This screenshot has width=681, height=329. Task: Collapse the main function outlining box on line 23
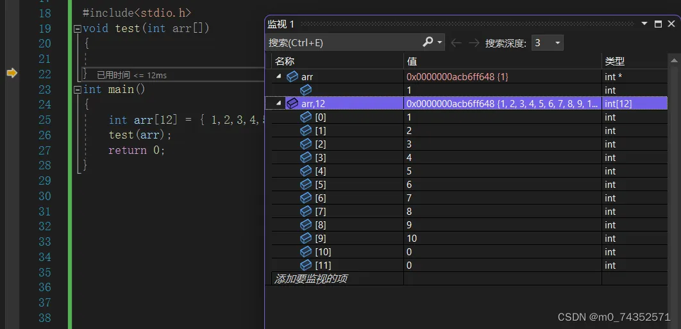78,90
